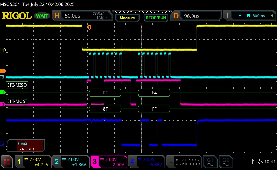277x170 pixels.
Task: Click the STOP/RUN button
Action: pyautogui.click(x=156, y=18)
